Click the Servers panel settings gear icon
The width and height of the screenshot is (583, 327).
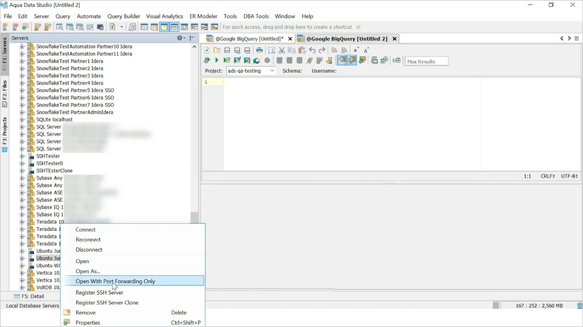point(180,38)
